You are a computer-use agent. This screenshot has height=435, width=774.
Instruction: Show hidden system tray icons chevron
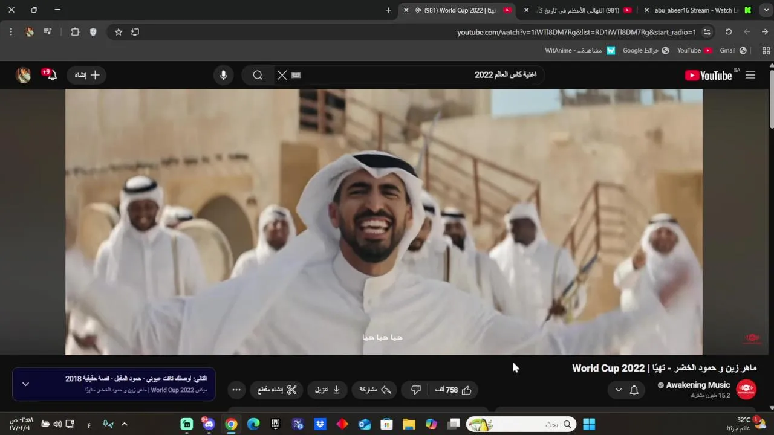pyautogui.click(x=125, y=424)
